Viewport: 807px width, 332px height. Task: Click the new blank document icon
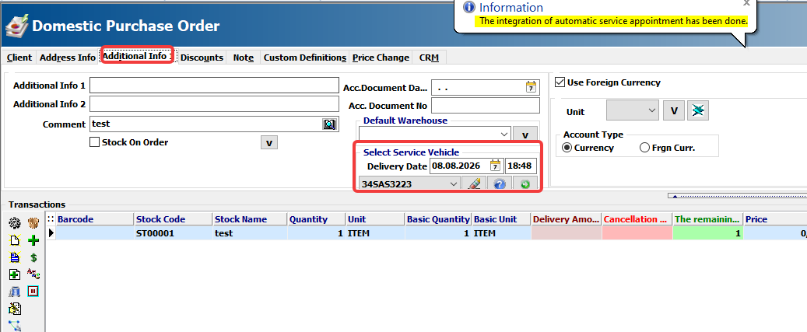tap(15, 240)
